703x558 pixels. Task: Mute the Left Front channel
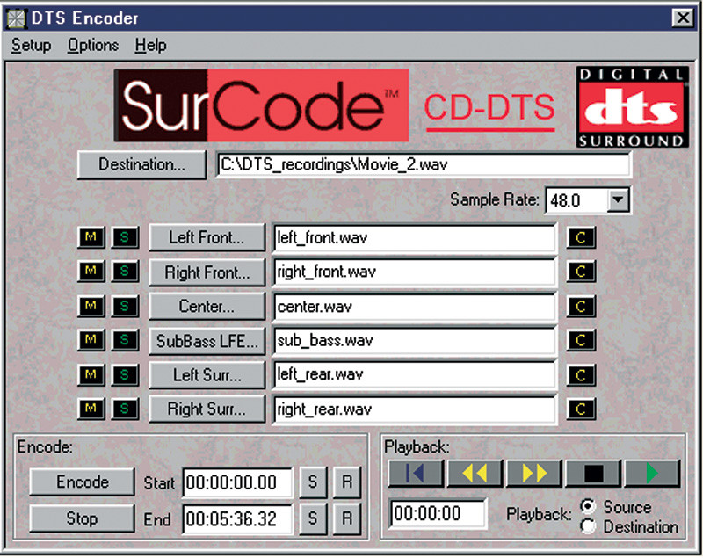coord(91,237)
